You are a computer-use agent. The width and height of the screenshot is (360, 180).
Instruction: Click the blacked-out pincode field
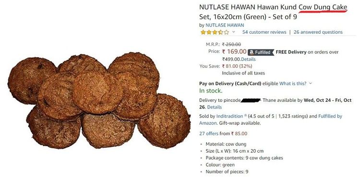[251, 100]
